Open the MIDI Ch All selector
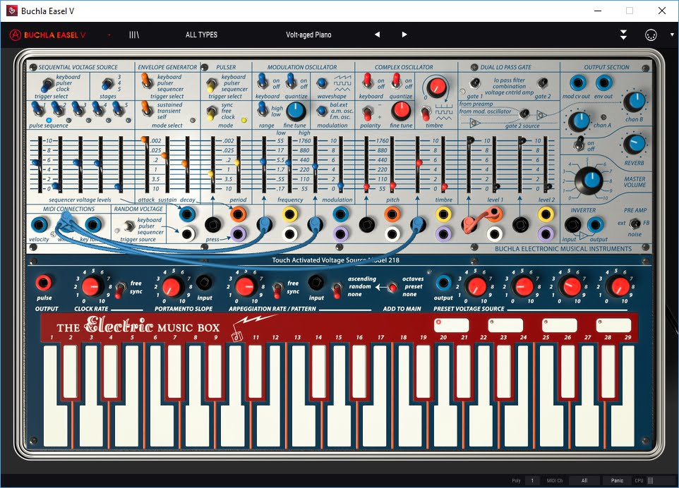The height and width of the screenshot is (488, 679). pyautogui.click(x=584, y=480)
